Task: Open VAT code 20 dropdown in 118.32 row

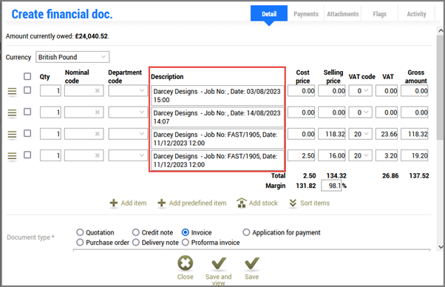Action: 361,134
